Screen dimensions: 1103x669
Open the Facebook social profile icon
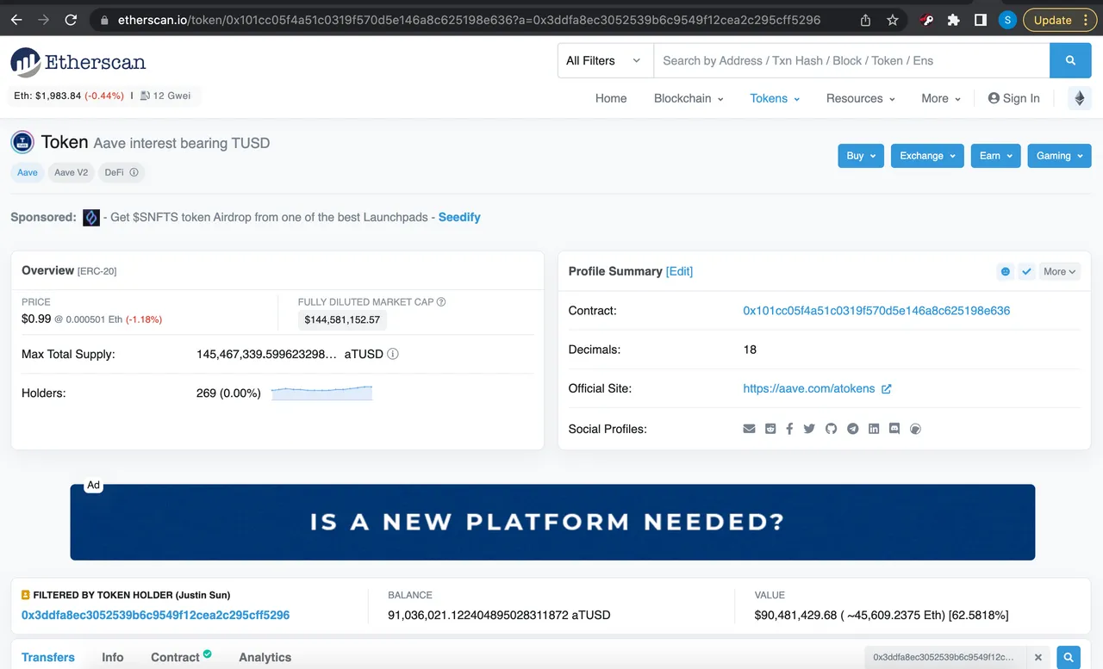click(789, 429)
